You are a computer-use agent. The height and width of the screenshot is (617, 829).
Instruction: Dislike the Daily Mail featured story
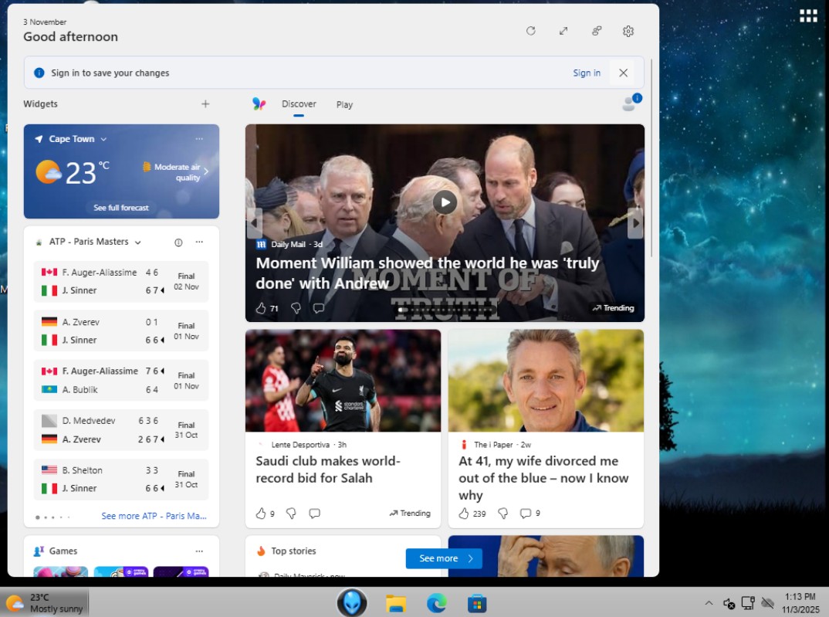(296, 308)
